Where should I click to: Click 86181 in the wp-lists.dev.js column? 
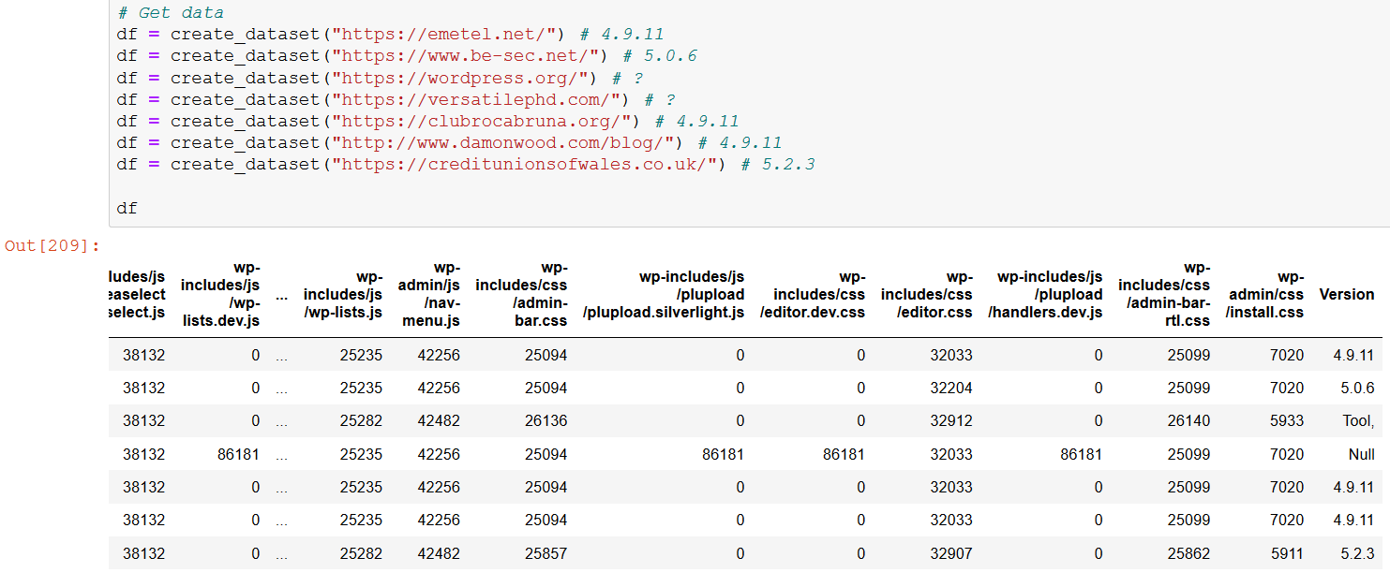click(237, 454)
